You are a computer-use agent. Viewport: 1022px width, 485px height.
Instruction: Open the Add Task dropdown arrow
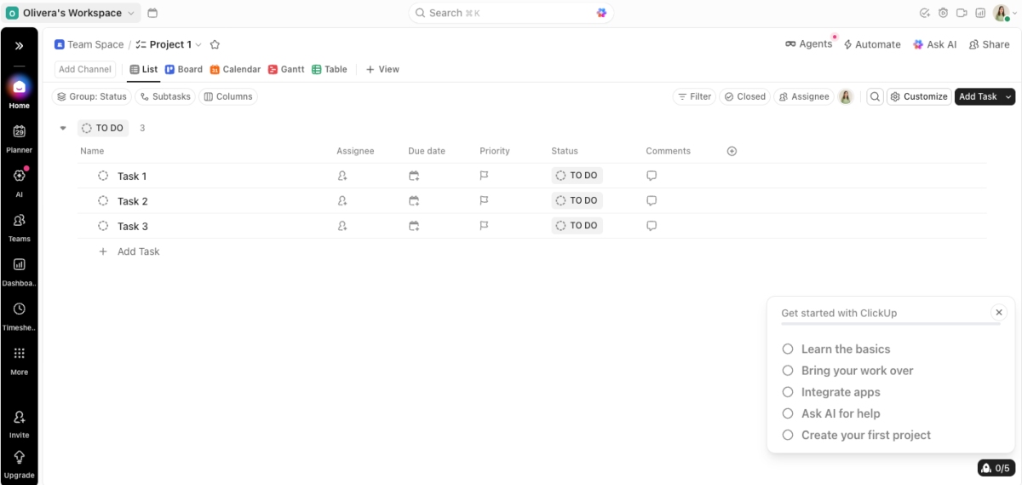point(1009,96)
